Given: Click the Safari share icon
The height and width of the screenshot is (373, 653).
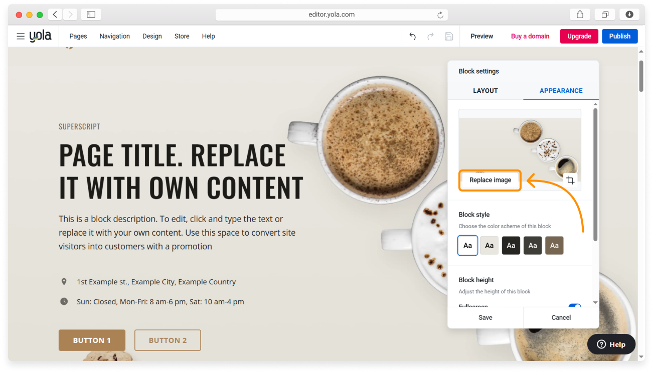Looking at the screenshot, I should 580,15.
